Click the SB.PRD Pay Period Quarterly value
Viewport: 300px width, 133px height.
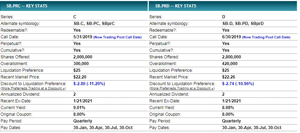click(x=231, y=121)
